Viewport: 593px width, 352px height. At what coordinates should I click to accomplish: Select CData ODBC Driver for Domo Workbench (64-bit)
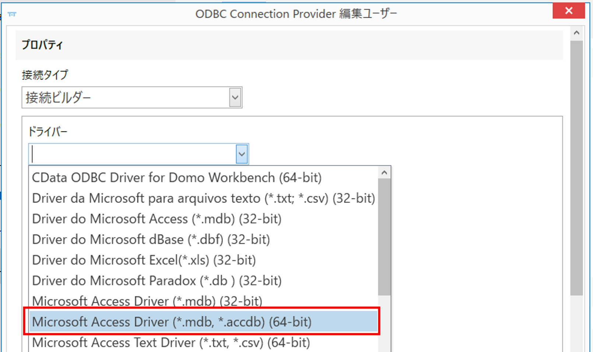204,177
